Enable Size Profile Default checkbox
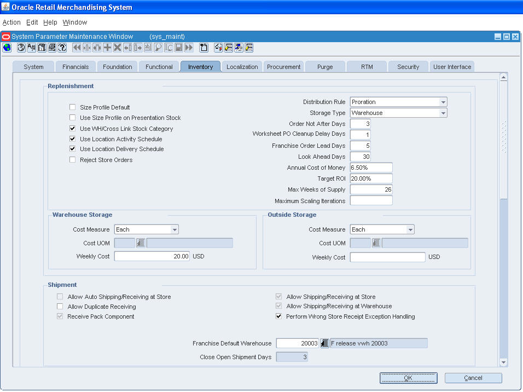 pyautogui.click(x=72, y=107)
